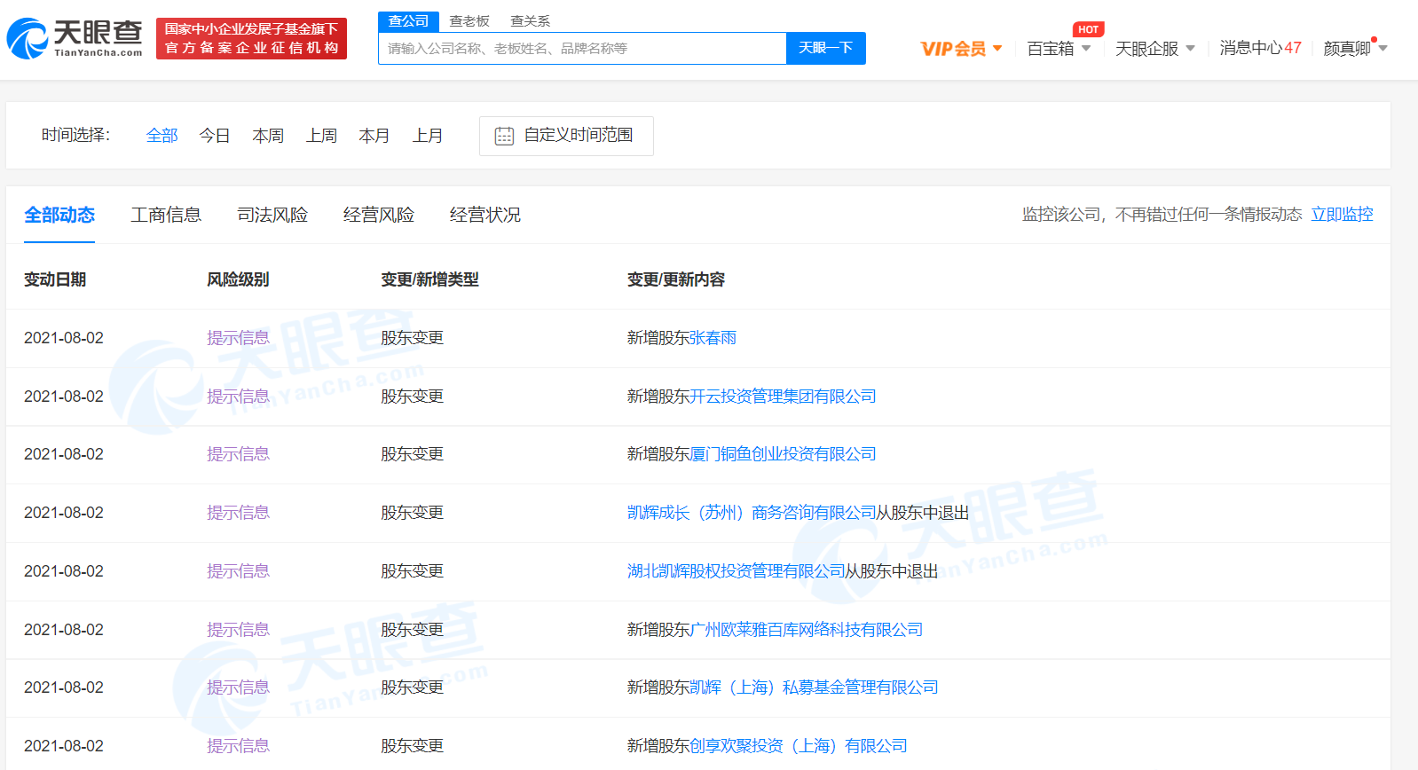Click the 立即监控 link
This screenshot has width=1418, height=770.
point(1342,215)
